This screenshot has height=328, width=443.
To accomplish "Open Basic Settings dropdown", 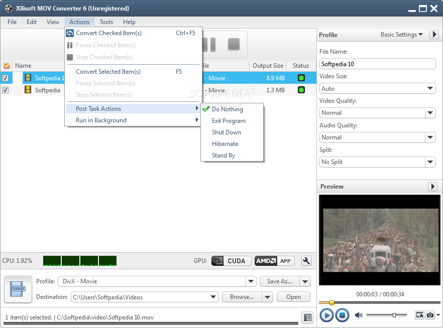I will pos(401,35).
